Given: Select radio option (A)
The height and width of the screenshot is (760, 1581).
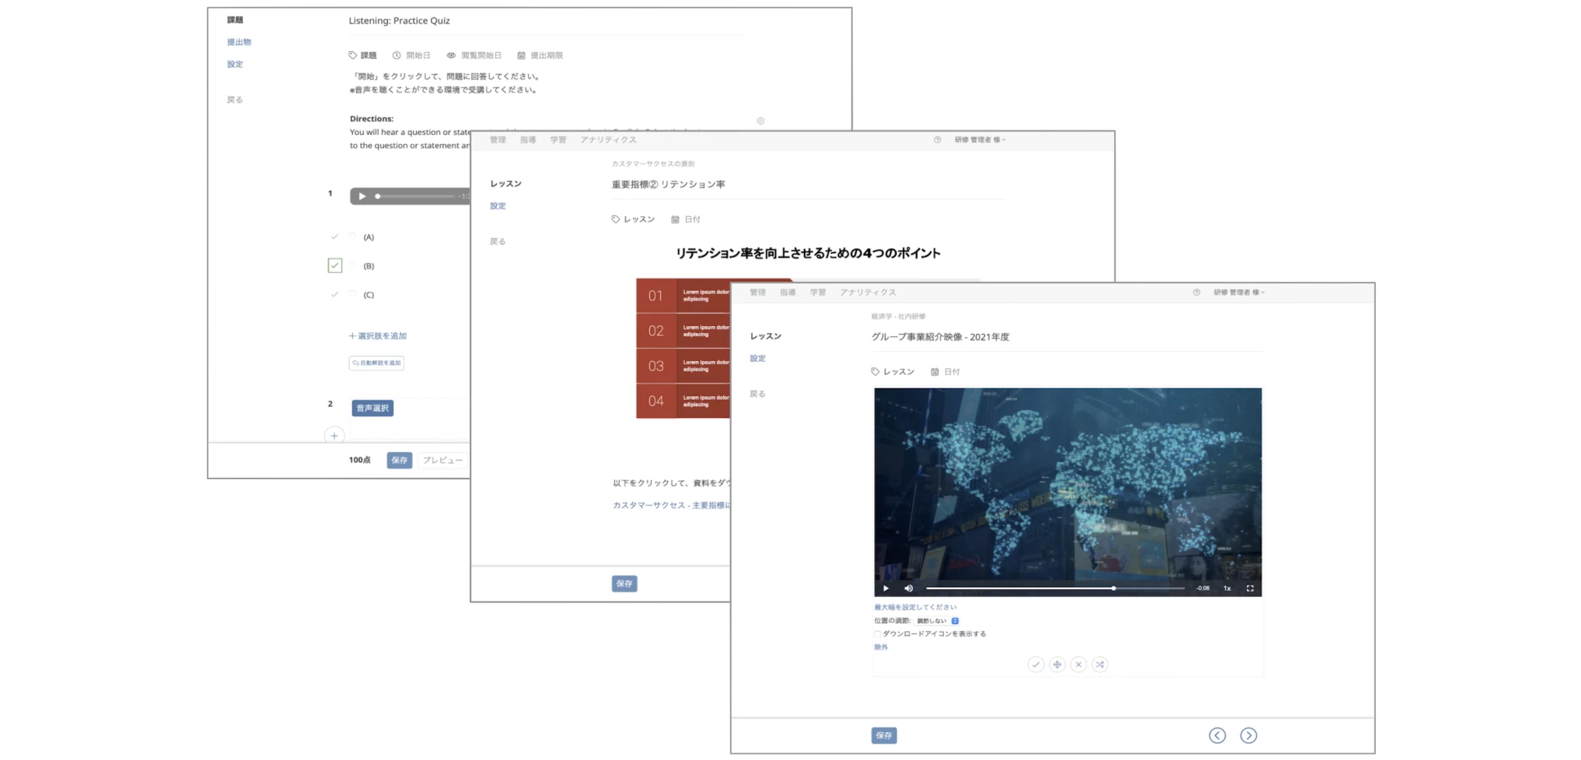Looking at the screenshot, I should pyautogui.click(x=352, y=236).
